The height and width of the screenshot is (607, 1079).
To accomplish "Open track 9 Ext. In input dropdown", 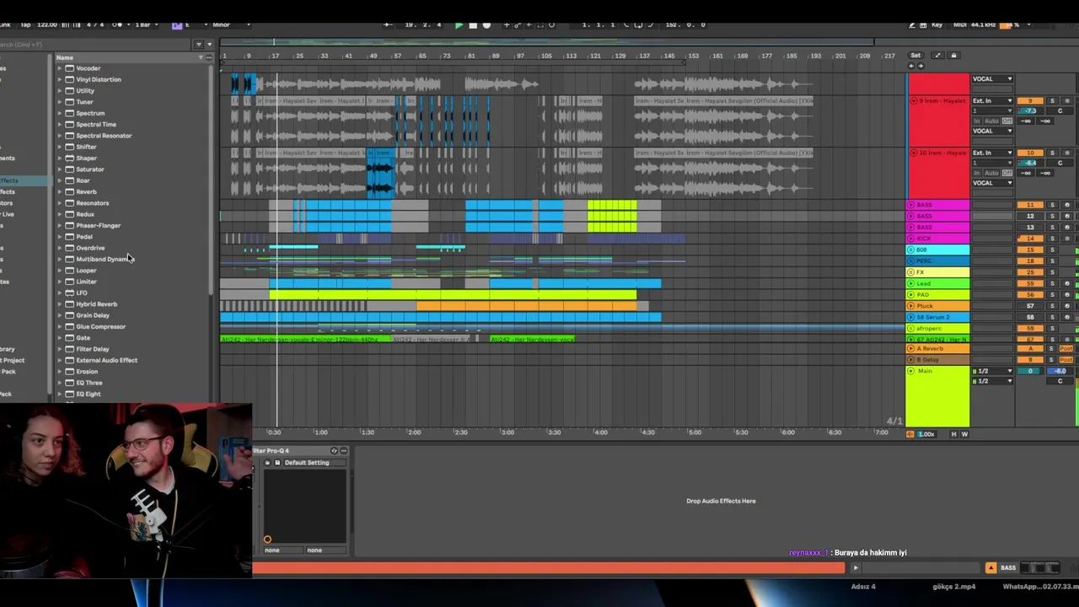I will click(992, 101).
